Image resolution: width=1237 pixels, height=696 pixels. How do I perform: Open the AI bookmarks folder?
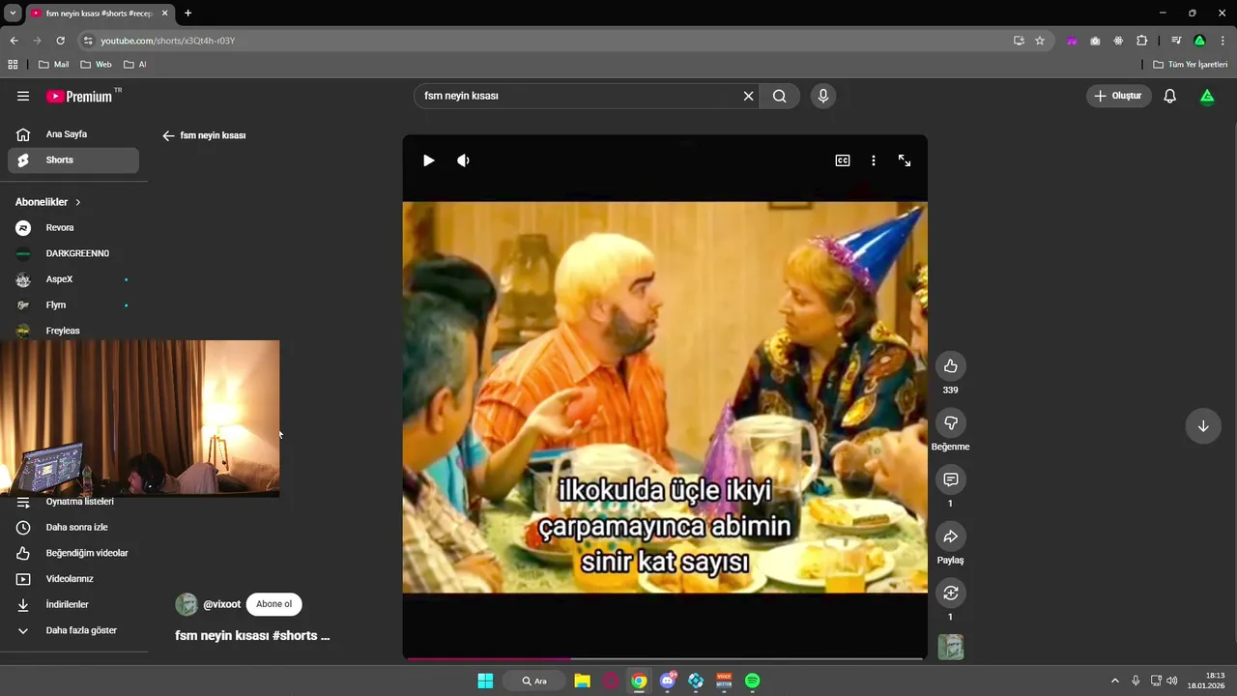click(x=135, y=65)
